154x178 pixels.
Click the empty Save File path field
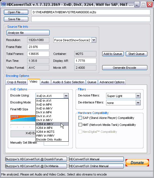tap(91, 19)
